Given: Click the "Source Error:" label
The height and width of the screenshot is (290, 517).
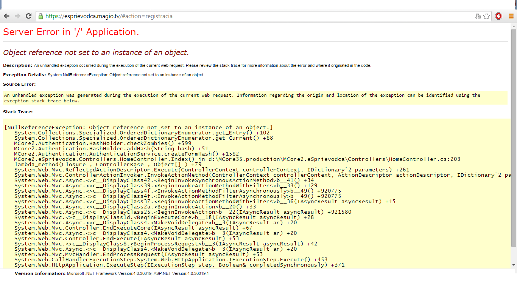Looking at the screenshot, I should pos(19,84).
